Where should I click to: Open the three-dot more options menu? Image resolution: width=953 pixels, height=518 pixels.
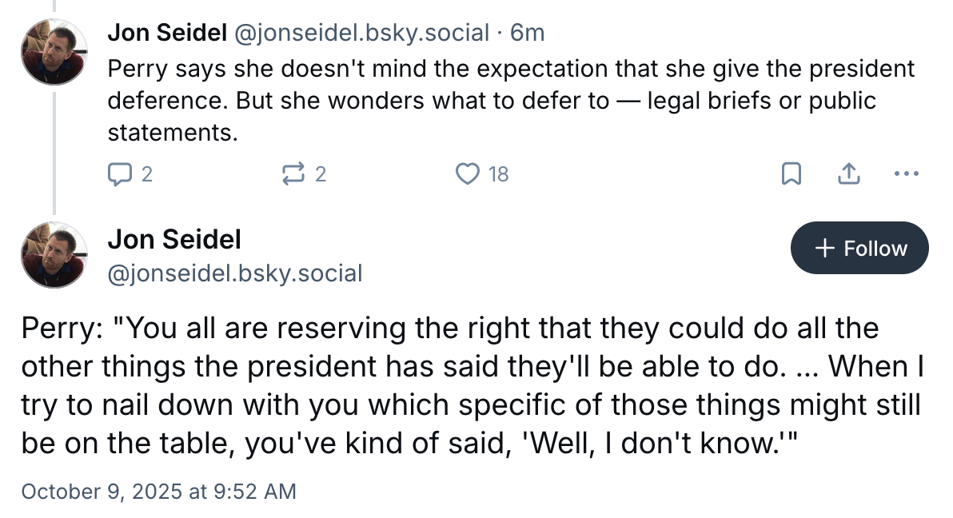[x=906, y=173]
